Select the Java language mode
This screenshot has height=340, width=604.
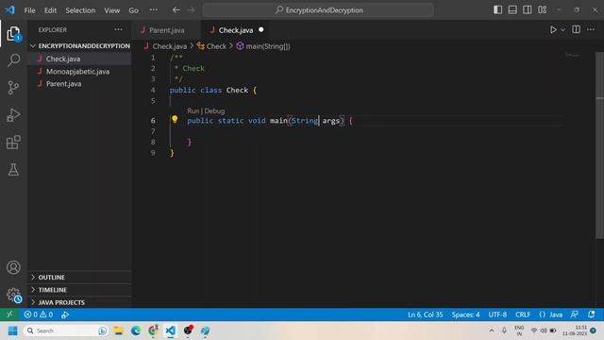click(556, 314)
